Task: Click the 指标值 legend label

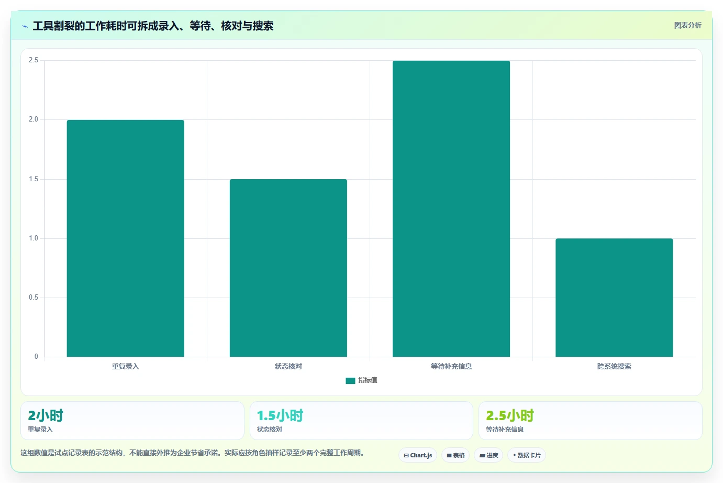Action: [368, 380]
